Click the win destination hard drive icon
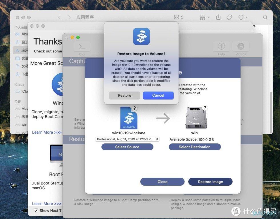 (196, 117)
